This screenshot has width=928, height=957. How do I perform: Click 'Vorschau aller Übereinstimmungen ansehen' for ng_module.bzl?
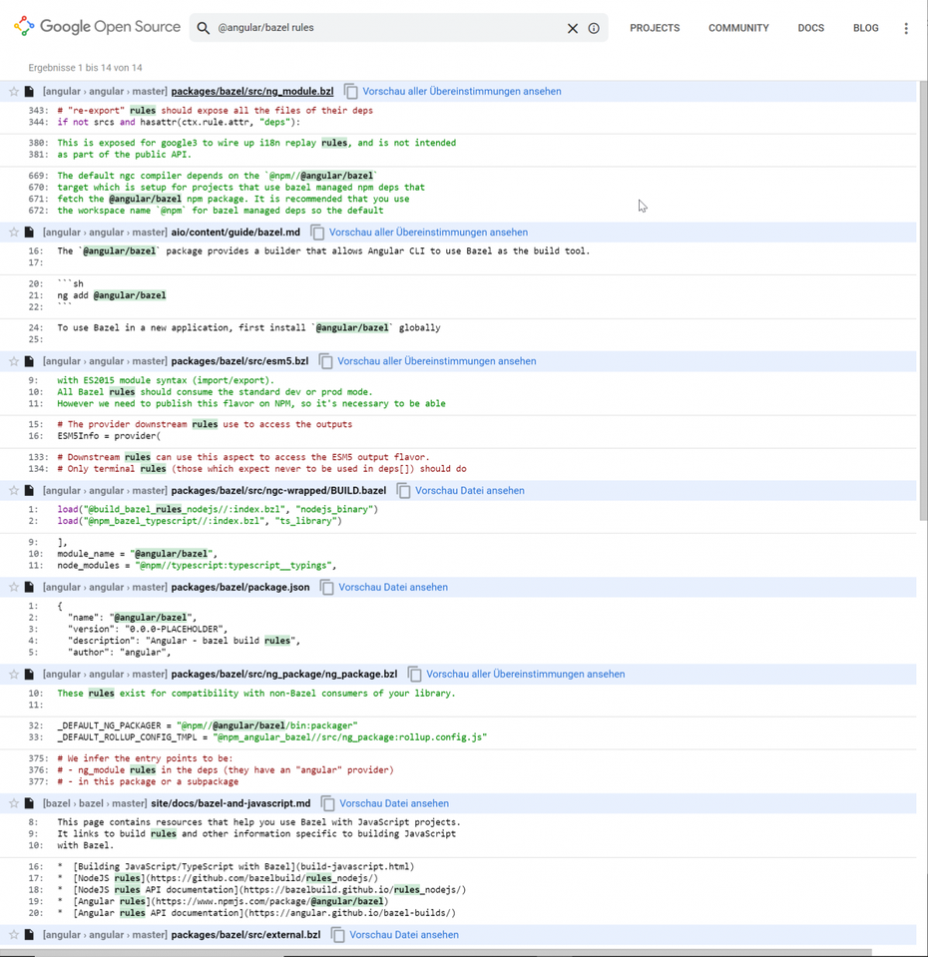462,92
